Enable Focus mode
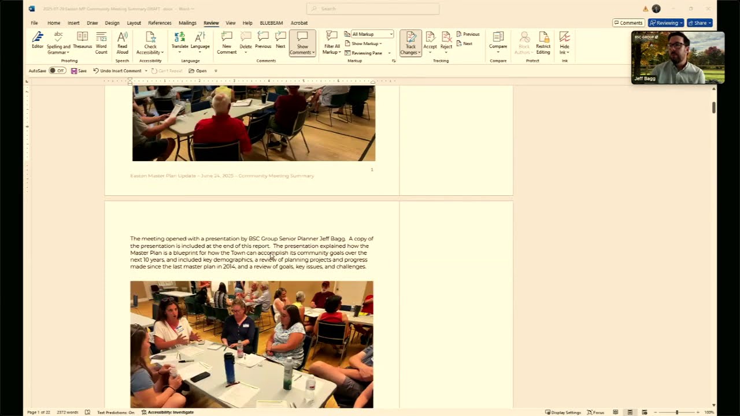 595,412
